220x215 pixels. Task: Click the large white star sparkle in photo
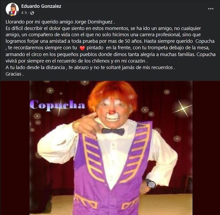point(182,108)
